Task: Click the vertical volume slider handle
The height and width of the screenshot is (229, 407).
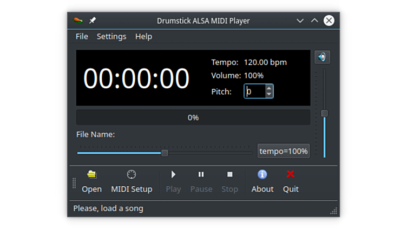Action: click(x=324, y=113)
